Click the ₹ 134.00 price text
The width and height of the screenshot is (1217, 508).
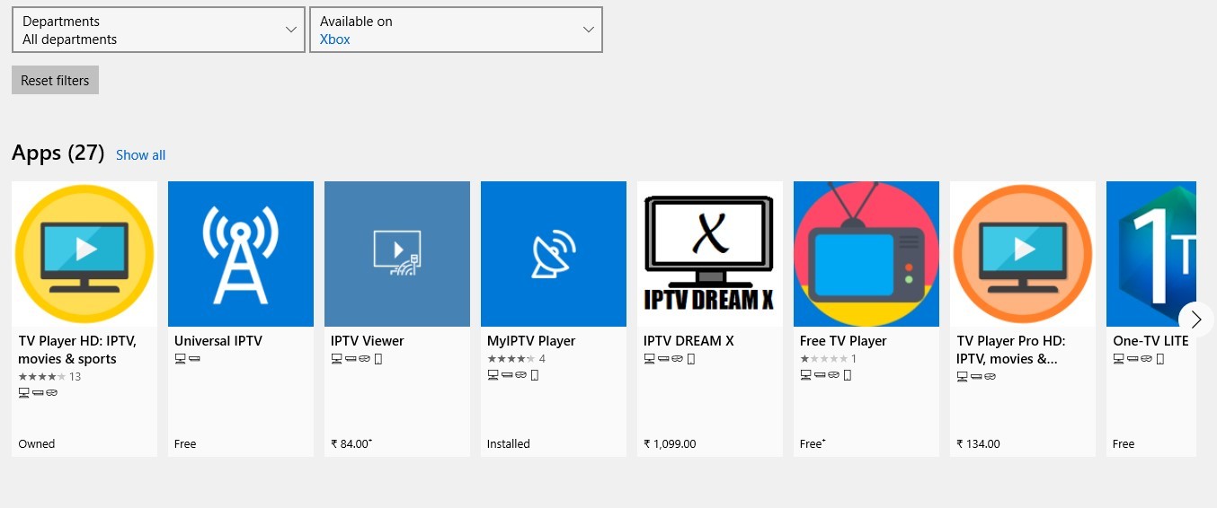[978, 444]
